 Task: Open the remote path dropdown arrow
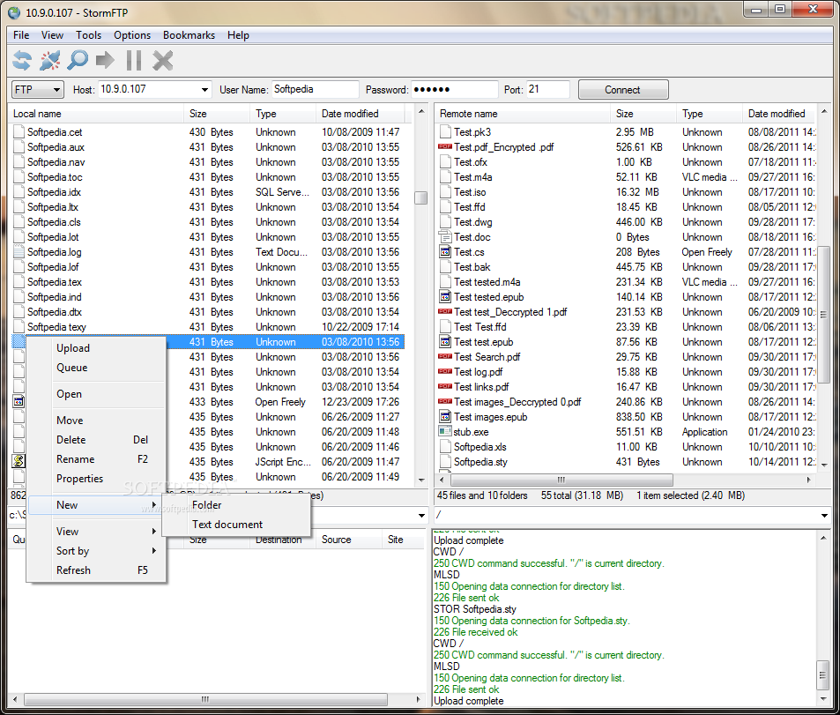824,515
